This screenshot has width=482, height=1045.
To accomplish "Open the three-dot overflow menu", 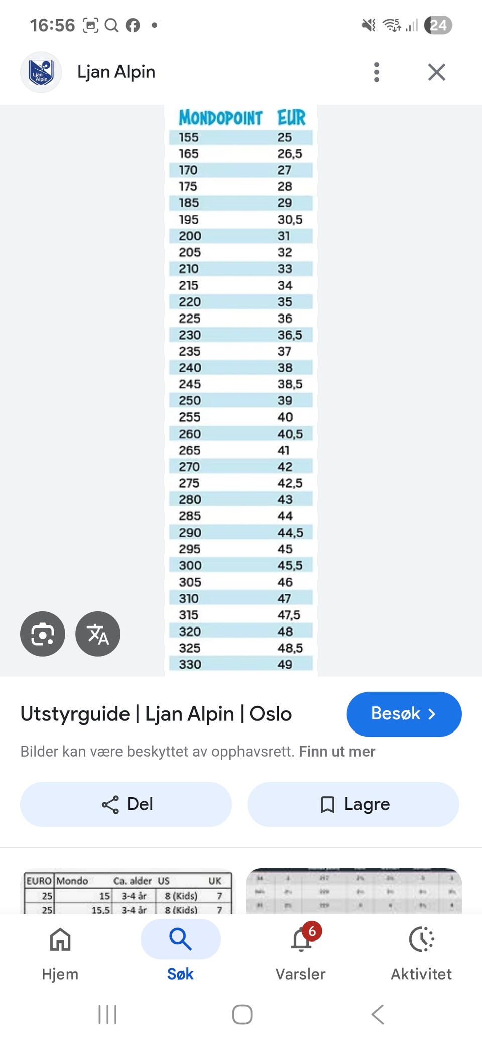I will pyautogui.click(x=377, y=72).
